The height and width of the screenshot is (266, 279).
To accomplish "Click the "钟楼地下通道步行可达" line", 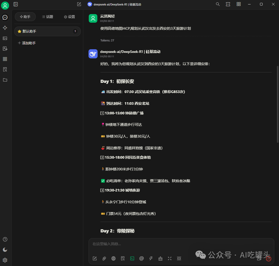I will tap(122, 125).
